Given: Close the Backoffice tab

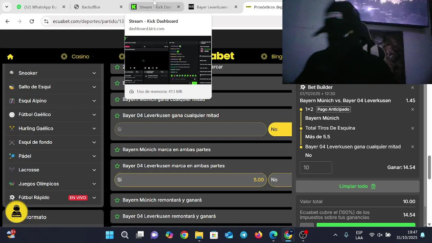Looking at the screenshot, I should pyautogui.click(x=121, y=7).
